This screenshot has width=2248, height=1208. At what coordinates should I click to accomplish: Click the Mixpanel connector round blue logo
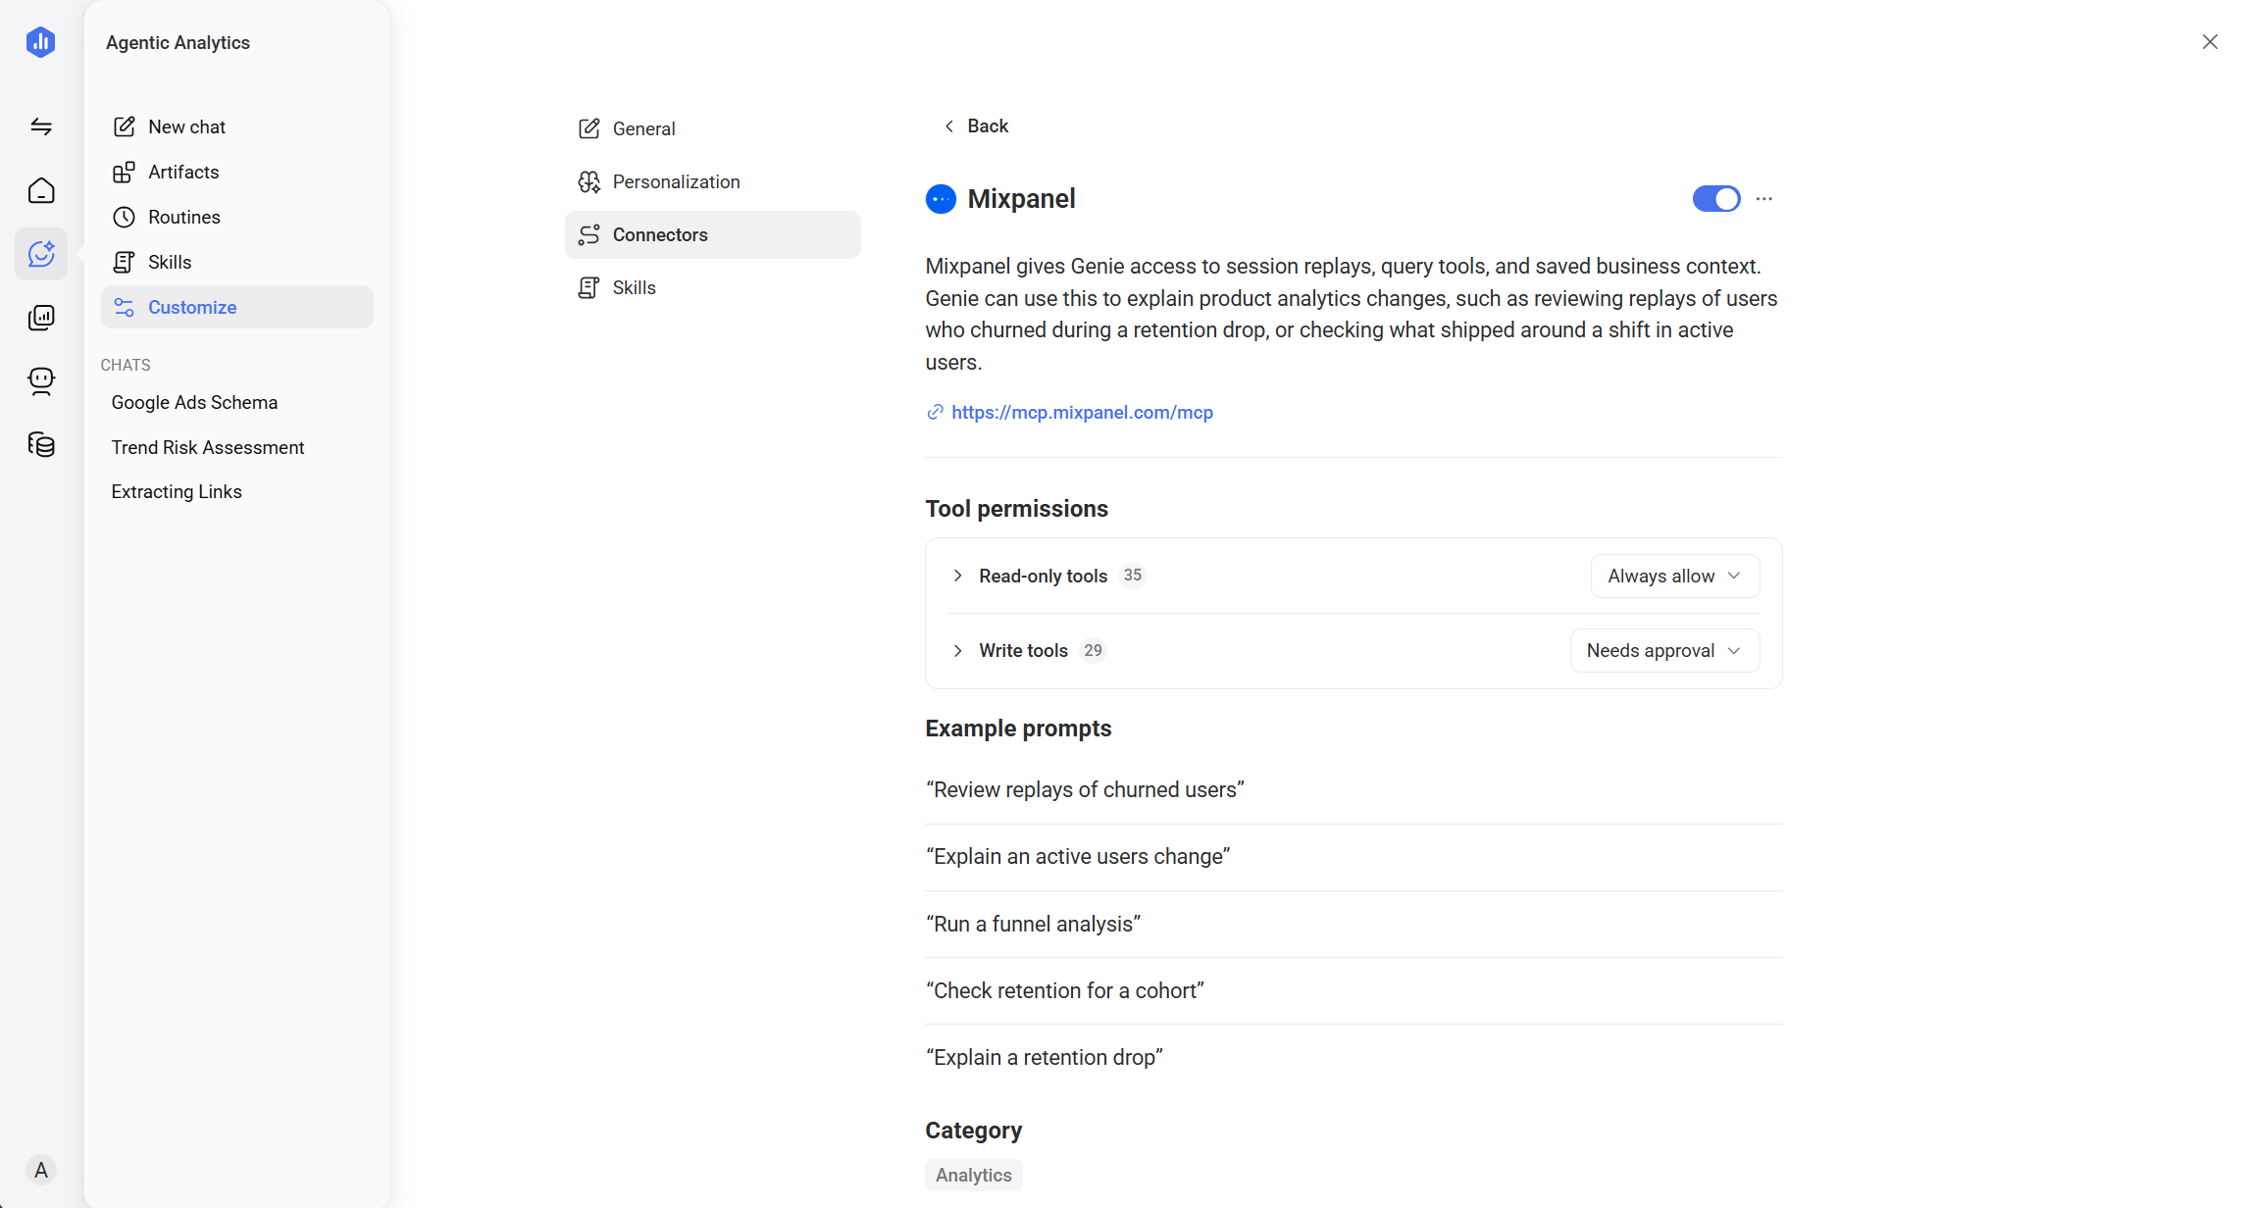coord(941,199)
